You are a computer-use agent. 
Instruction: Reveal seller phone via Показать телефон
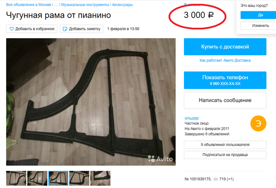(x=225, y=80)
